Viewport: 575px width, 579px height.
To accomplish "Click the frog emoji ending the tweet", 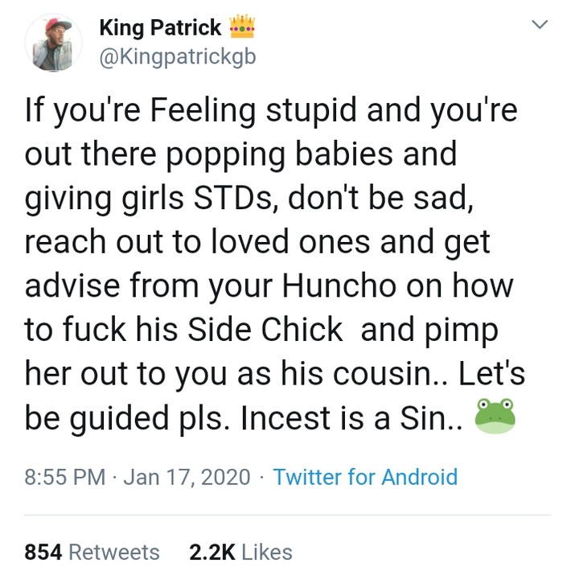I will click(x=495, y=417).
